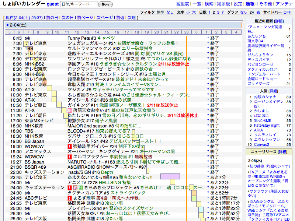The width and height of the screenshot is (295, 221).
Task: Click the pink 新 badge on 落語天女おゆい #1
Action: pos(70,110)
